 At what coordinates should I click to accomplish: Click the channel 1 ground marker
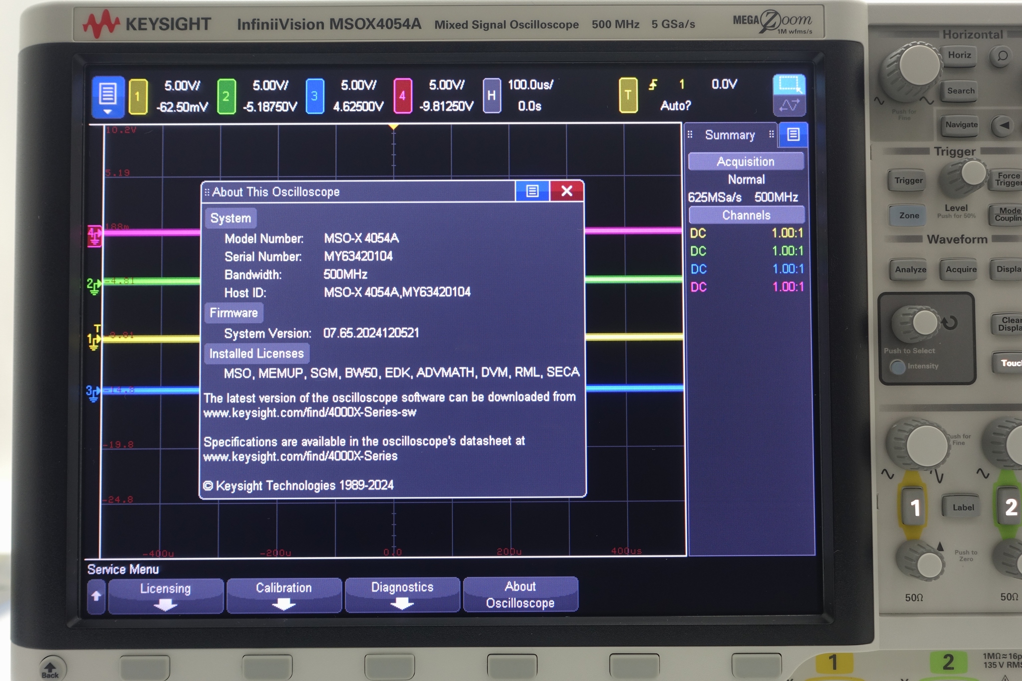pyautogui.click(x=93, y=341)
